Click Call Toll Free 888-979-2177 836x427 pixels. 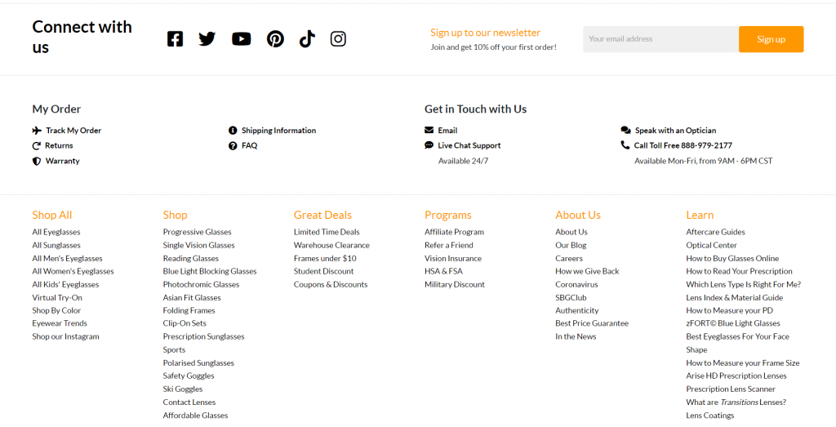683,145
